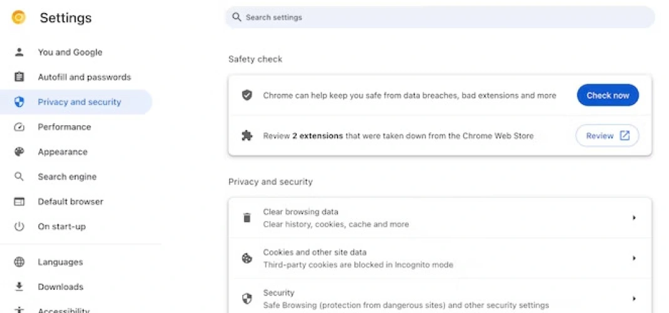This screenshot has width=669, height=313.
Task: Click the Search settings input field
Action: (438, 18)
